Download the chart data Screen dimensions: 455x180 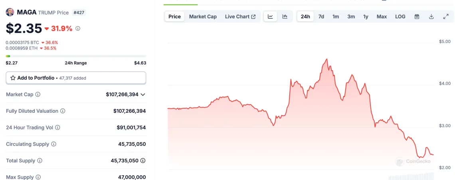click(431, 17)
